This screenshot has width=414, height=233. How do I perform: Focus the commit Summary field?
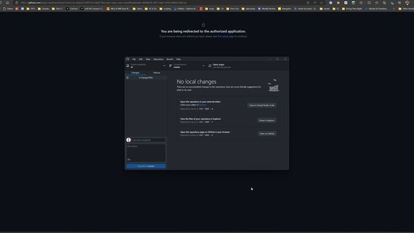(149, 140)
